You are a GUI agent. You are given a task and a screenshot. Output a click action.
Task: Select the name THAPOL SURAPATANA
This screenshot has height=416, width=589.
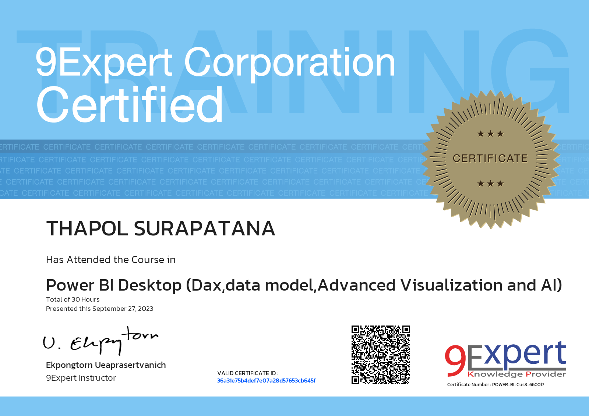pos(161,228)
